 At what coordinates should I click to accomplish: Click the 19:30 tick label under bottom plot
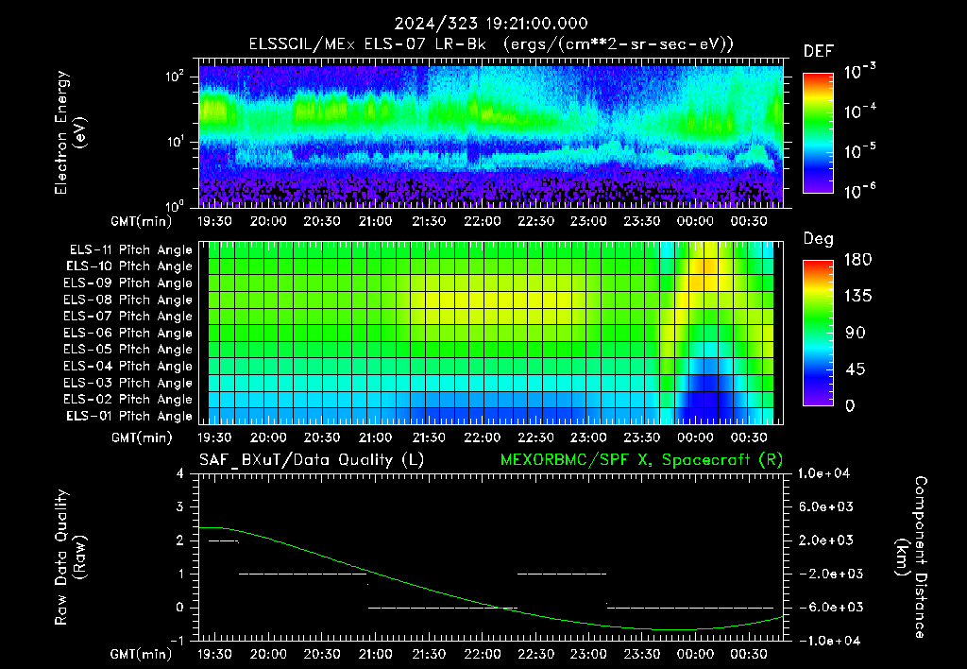pyautogui.click(x=214, y=654)
